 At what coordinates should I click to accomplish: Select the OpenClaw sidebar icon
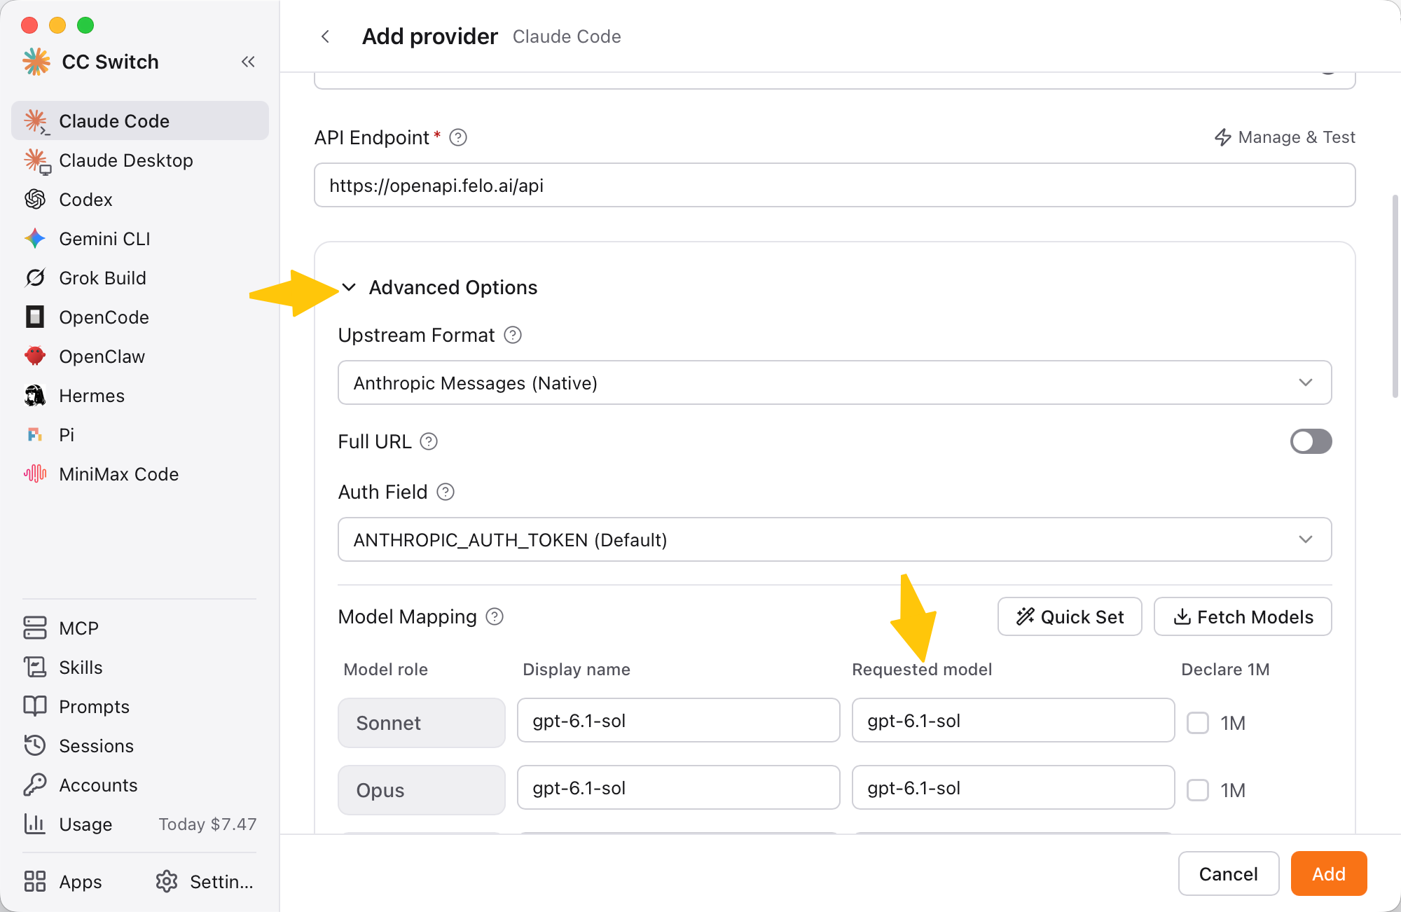pyautogui.click(x=35, y=357)
